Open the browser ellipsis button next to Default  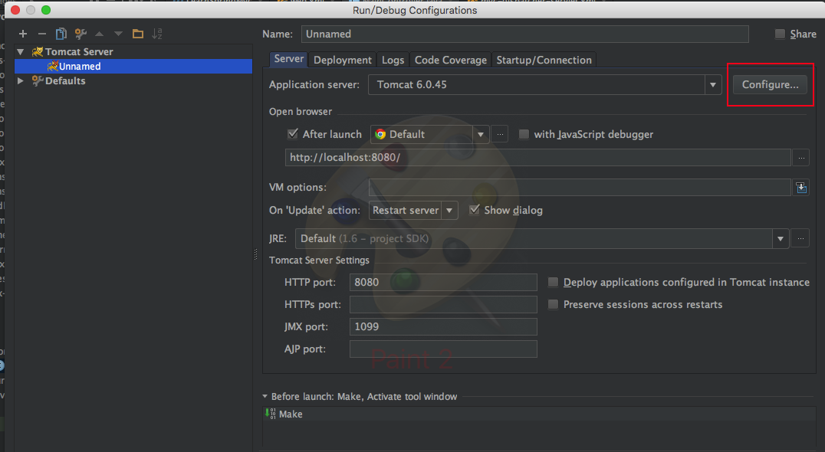click(500, 135)
